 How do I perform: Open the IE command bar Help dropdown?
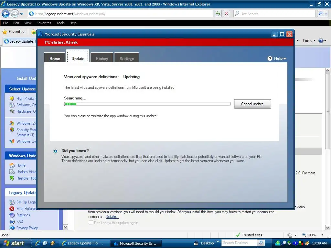click(x=322, y=40)
